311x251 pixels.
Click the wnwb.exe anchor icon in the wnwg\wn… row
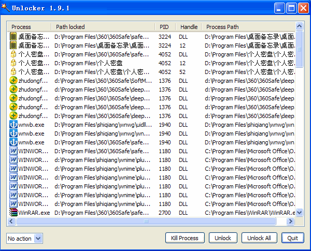pos(13,134)
